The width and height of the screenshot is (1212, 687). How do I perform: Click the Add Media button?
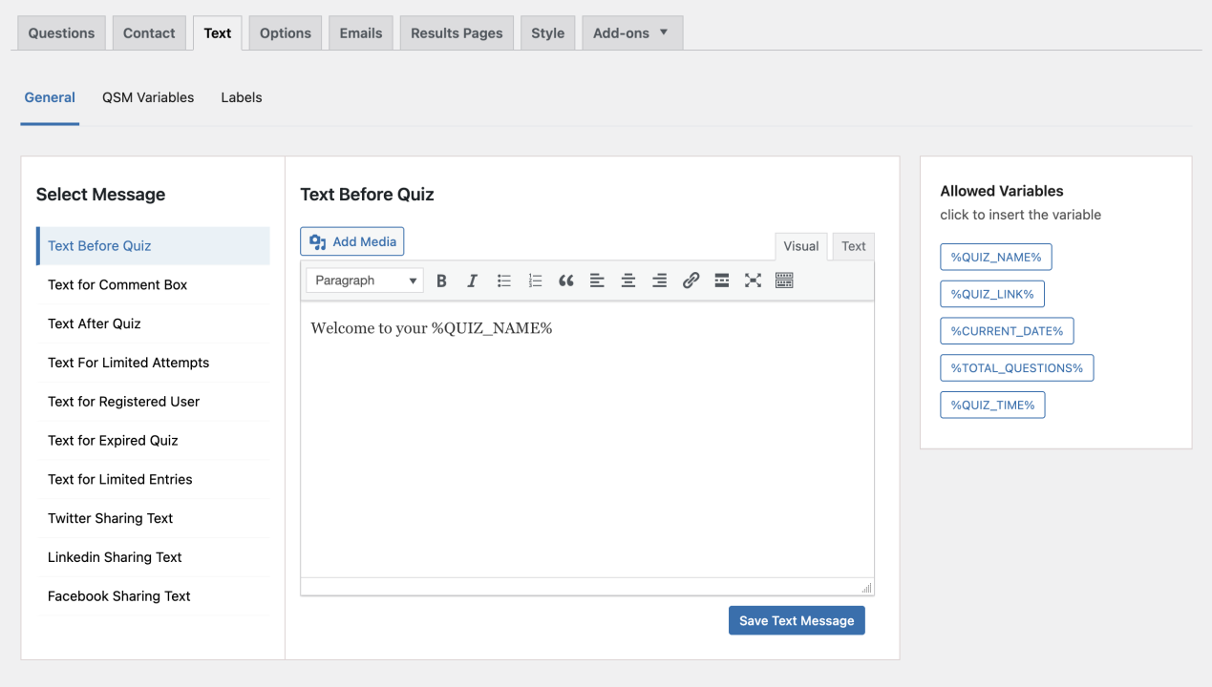click(351, 240)
